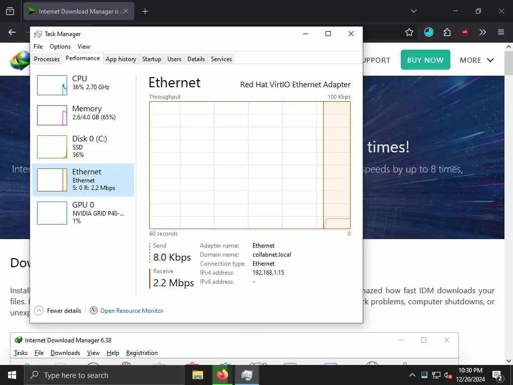Click the Task Manager title bar icon
513x385 pixels.
38,34
